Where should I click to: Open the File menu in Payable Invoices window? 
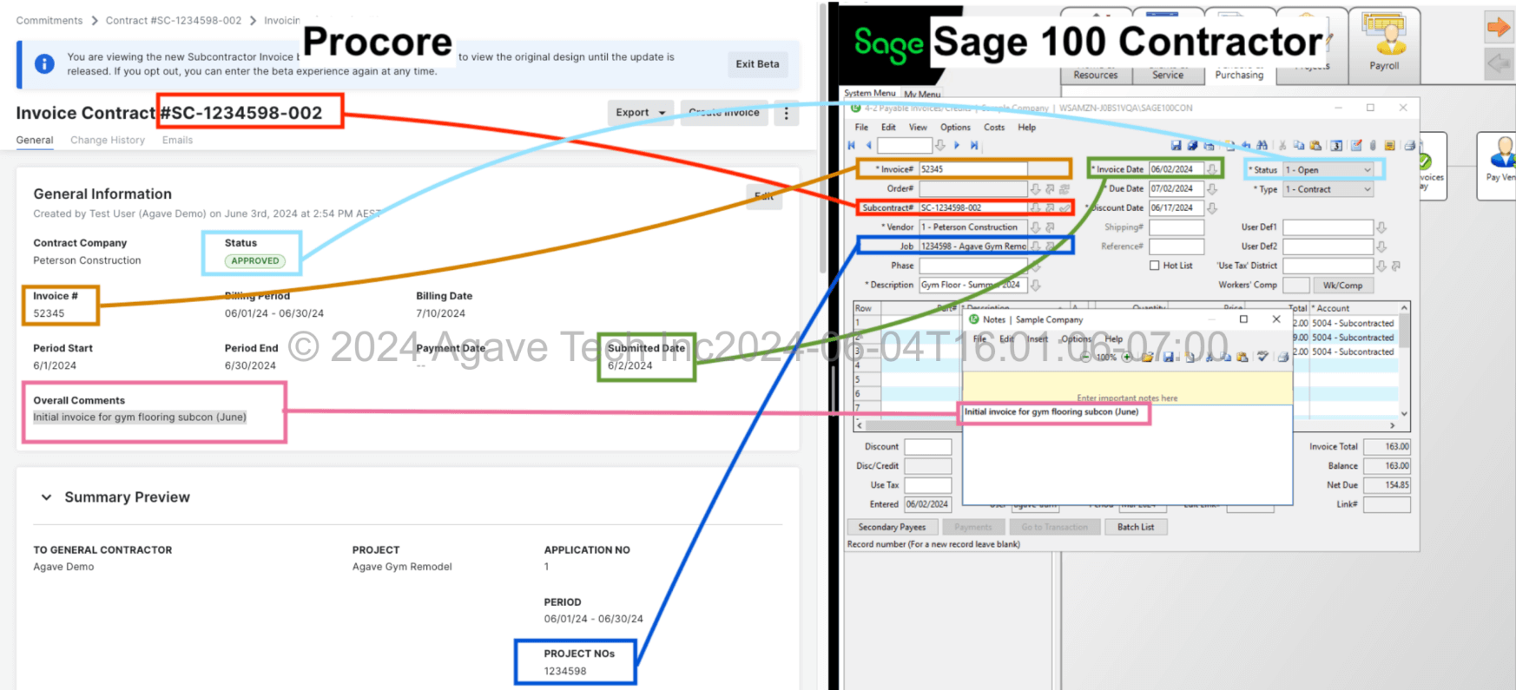point(861,128)
